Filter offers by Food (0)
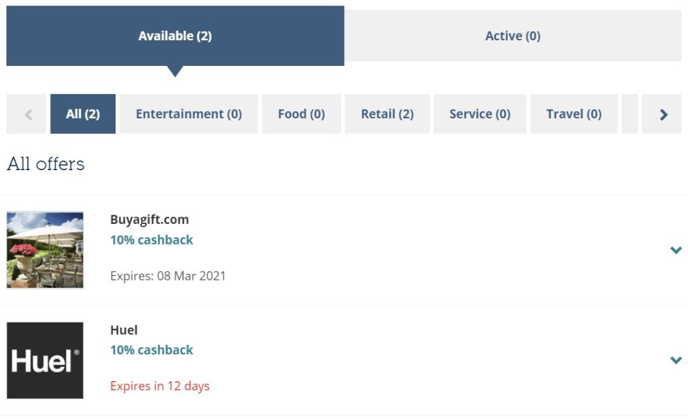This screenshot has width=688, height=419. [302, 114]
